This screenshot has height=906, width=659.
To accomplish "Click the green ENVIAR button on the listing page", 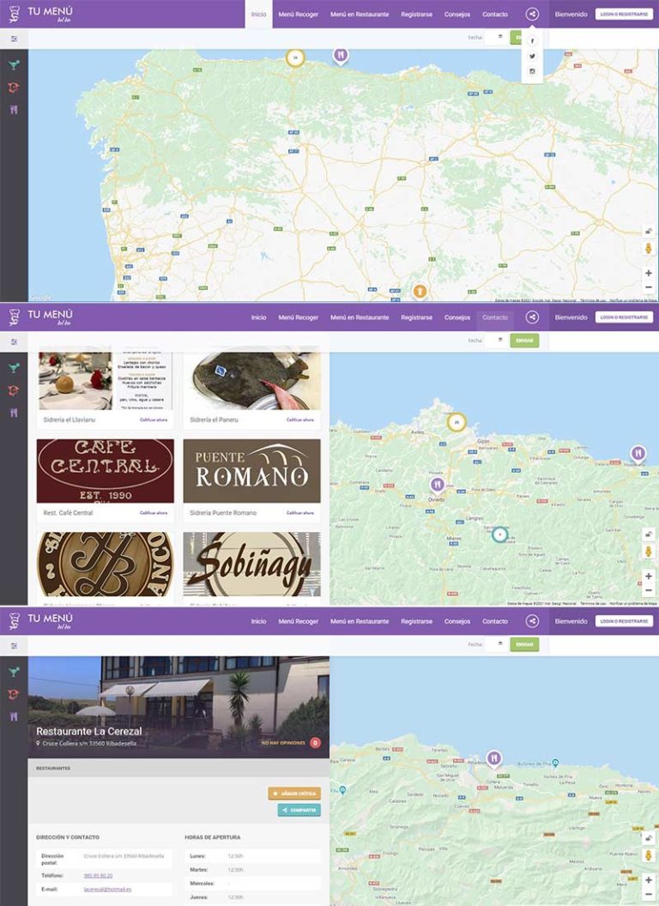I will [x=524, y=341].
